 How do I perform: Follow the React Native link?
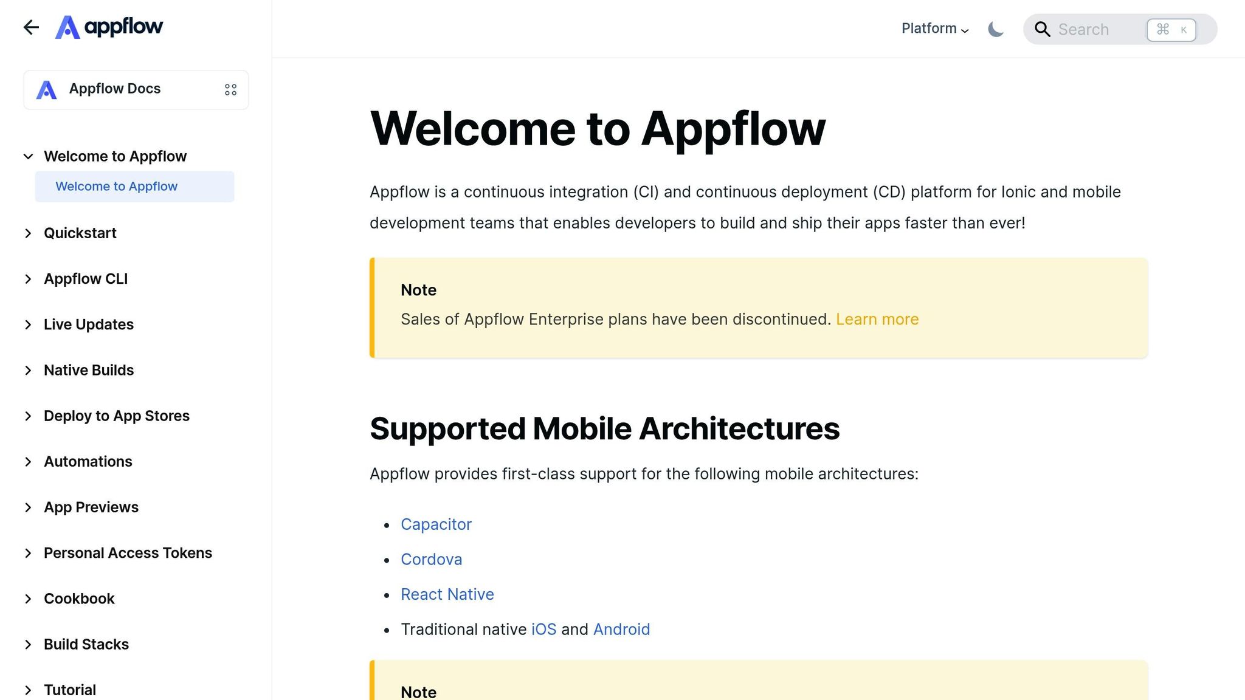coord(447,594)
